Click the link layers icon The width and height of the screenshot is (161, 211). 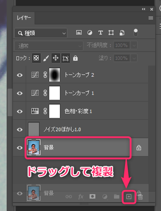pyautogui.click(x=69, y=197)
